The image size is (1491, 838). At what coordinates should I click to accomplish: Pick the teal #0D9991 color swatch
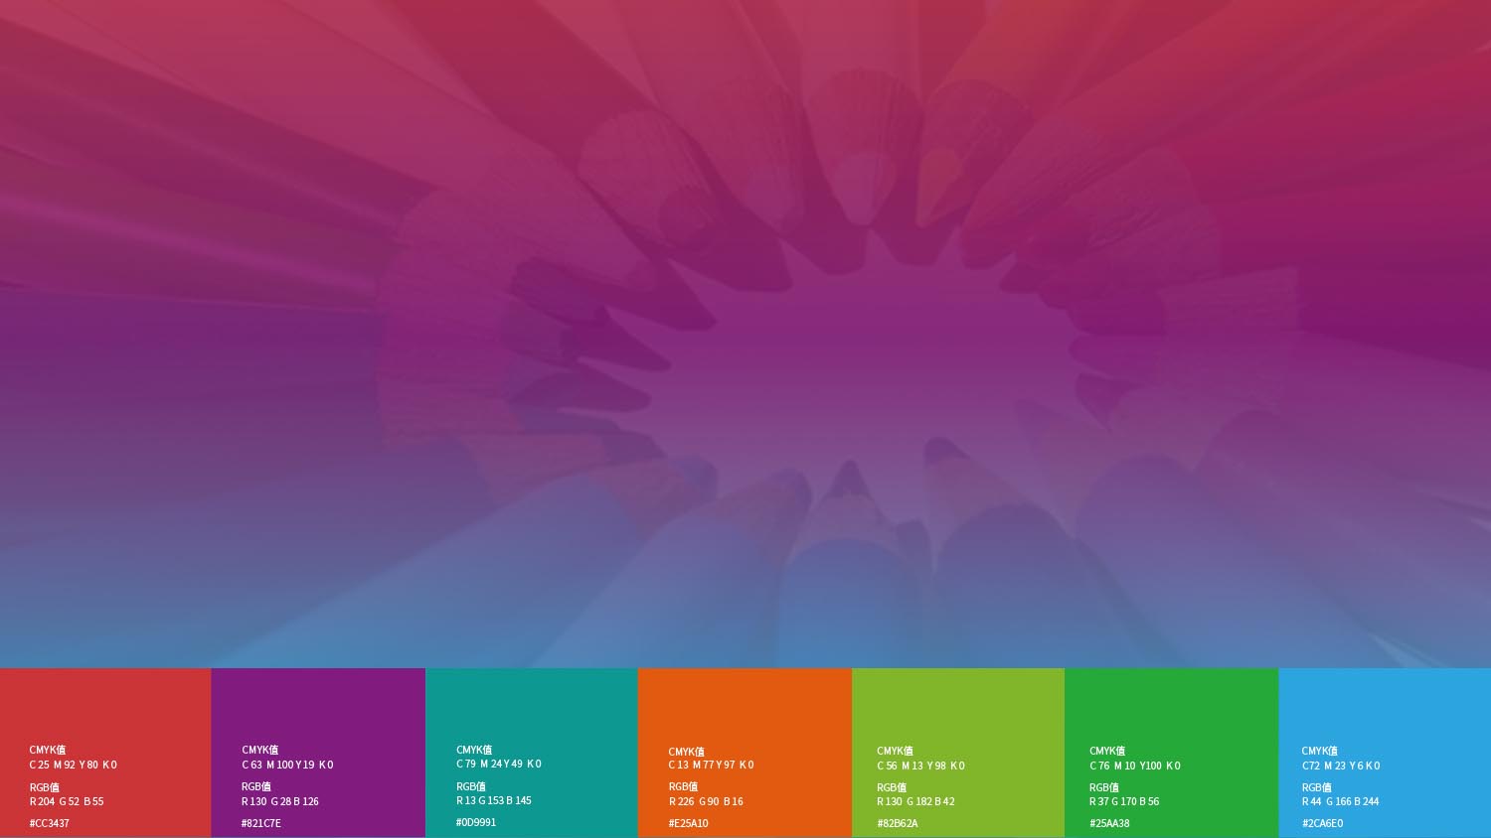531,705
